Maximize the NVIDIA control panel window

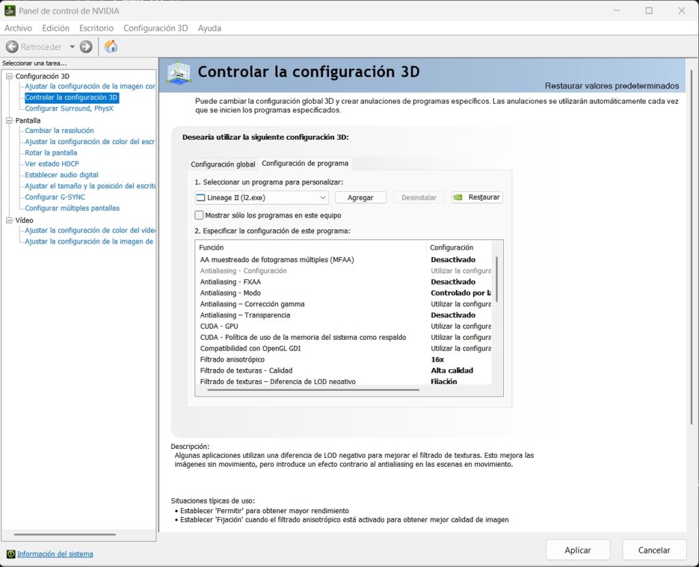click(649, 11)
